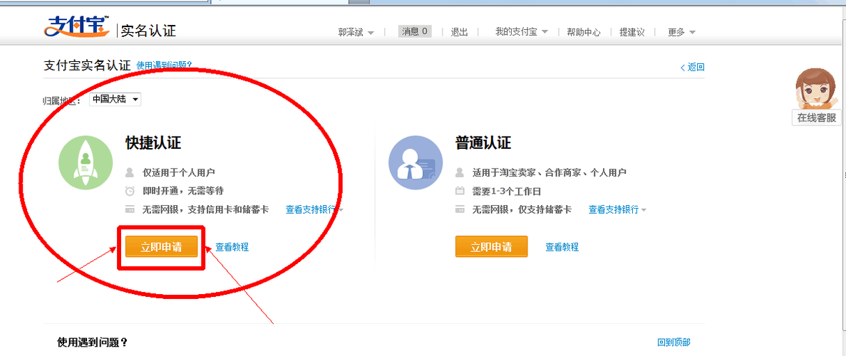846x356 pixels.
Task: Click the clock icon beside 即时开通
Action: click(x=130, y=191)
